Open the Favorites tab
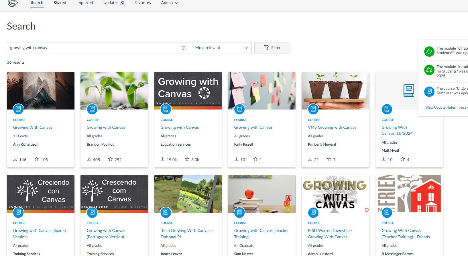468x256 pixels. point(143,3)
